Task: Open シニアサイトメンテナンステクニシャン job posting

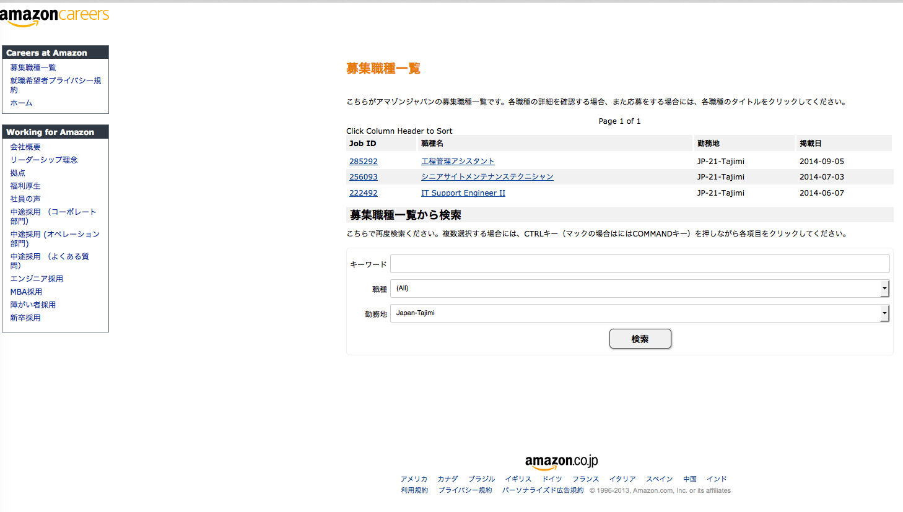Action: [x=487, y=176]
